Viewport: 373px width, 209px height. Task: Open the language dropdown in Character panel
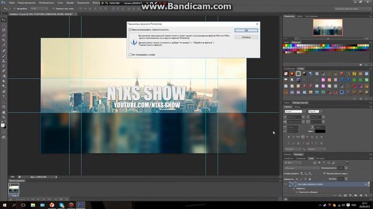[293, 149]
